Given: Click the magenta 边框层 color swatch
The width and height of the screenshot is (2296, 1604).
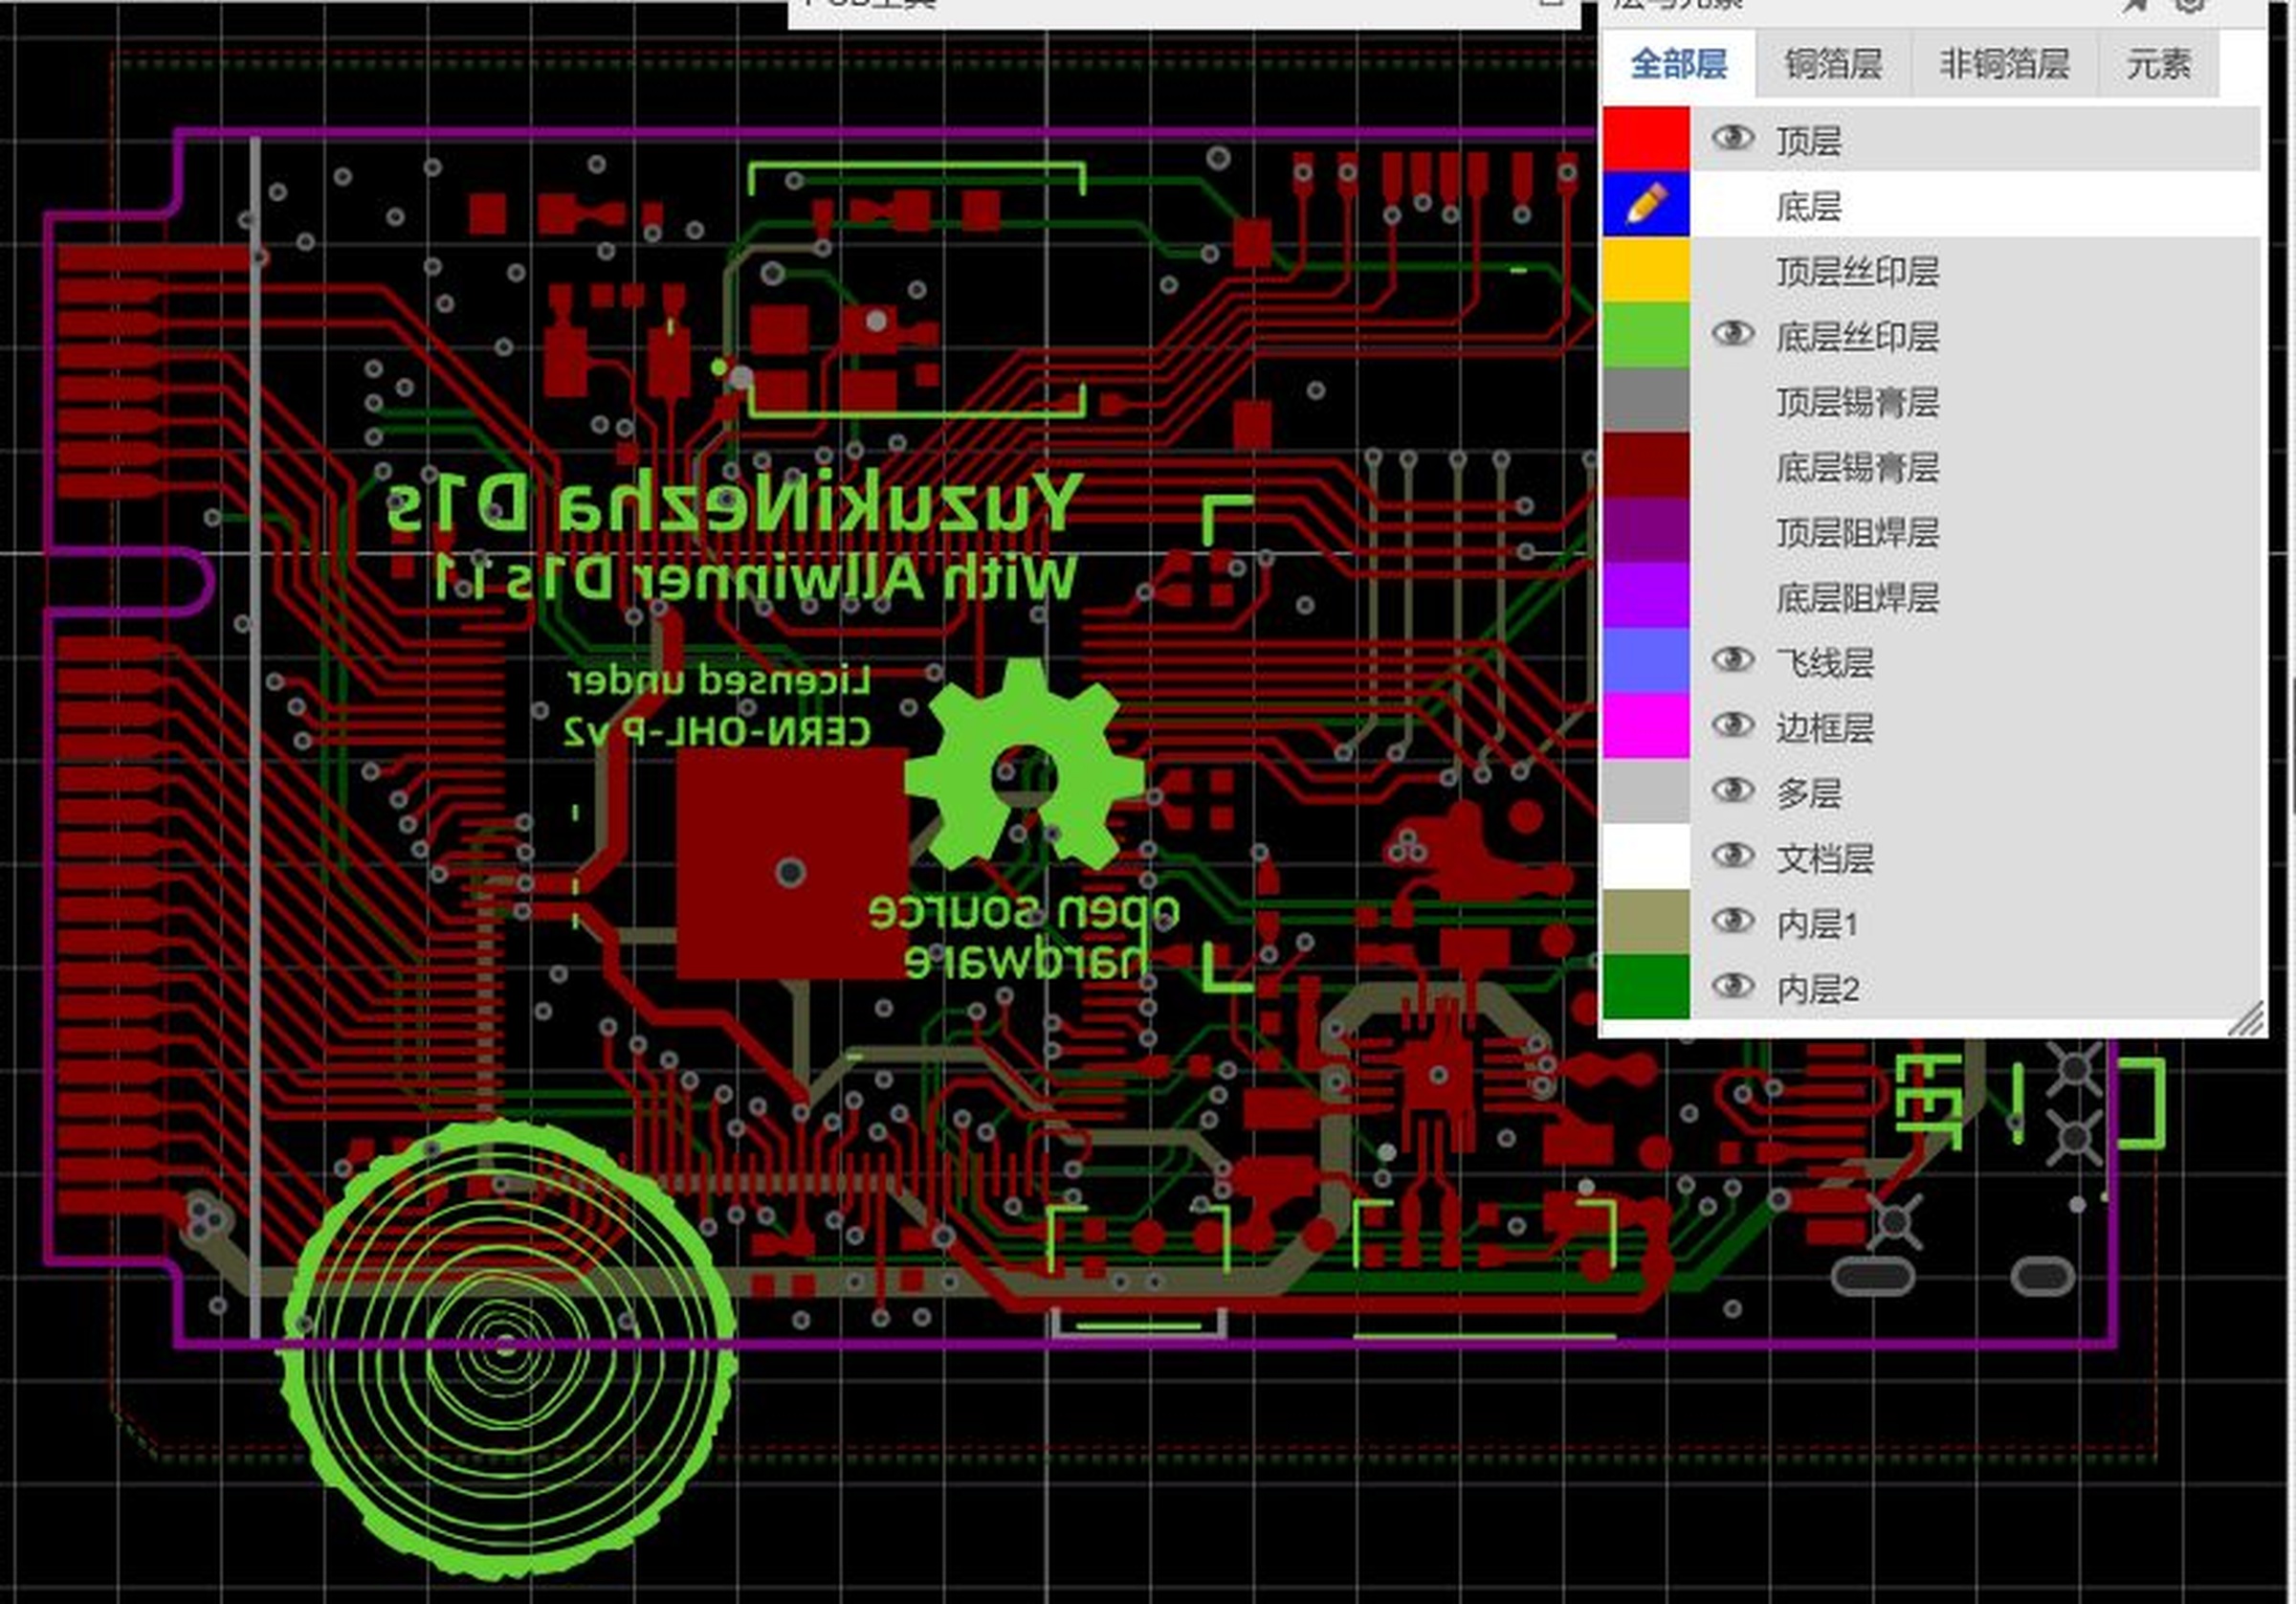Looking at the screenshot, I should coord(1646,725).
